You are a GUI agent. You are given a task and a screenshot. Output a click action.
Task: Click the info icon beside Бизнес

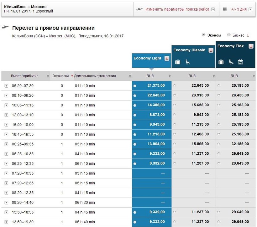[248, 35]
